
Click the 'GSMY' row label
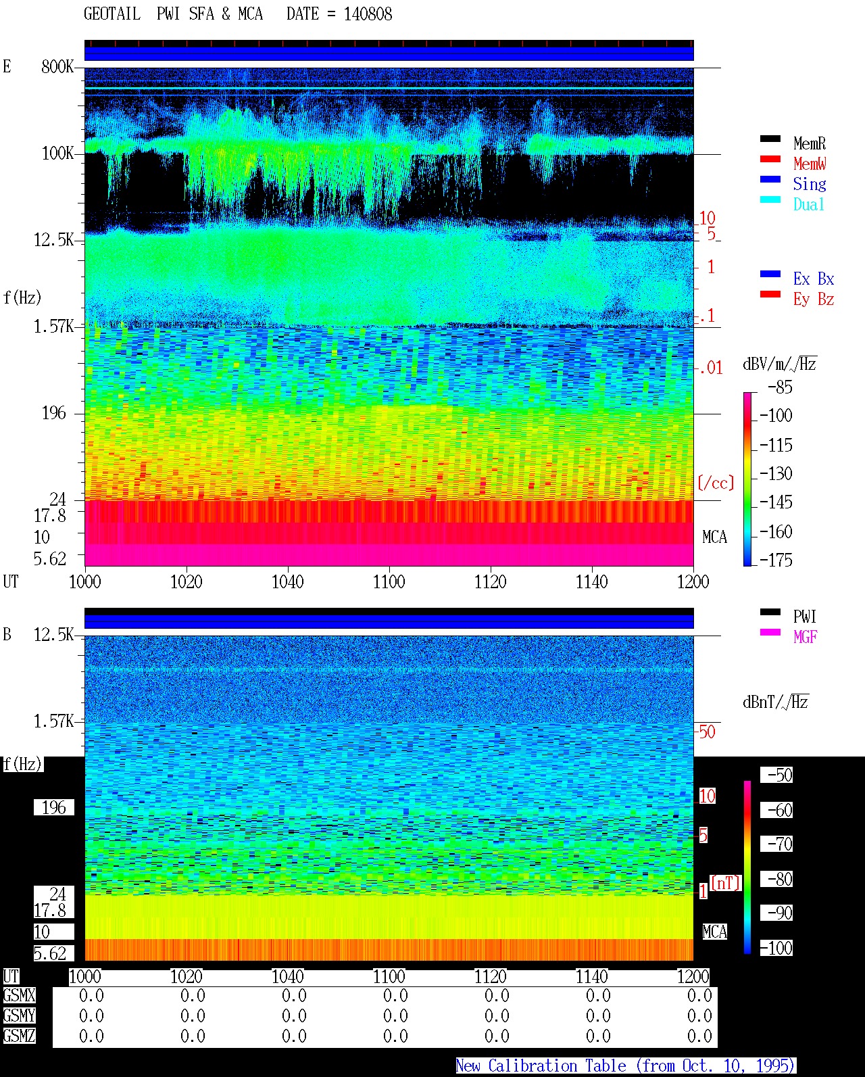pos(19,1015)
